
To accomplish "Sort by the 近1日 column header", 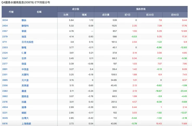I will coord(128,15).
